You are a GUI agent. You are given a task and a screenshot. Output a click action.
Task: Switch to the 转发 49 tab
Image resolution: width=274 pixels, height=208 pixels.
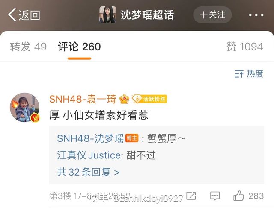(x=28, y=47)
